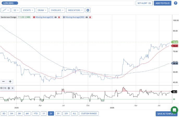Expand the 1D interval dropdown
The image size is (179, 117).
16,10
